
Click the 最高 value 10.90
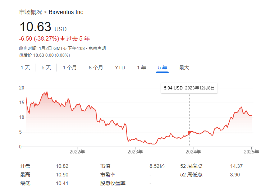pyautogui.click(x=62, y=175)
